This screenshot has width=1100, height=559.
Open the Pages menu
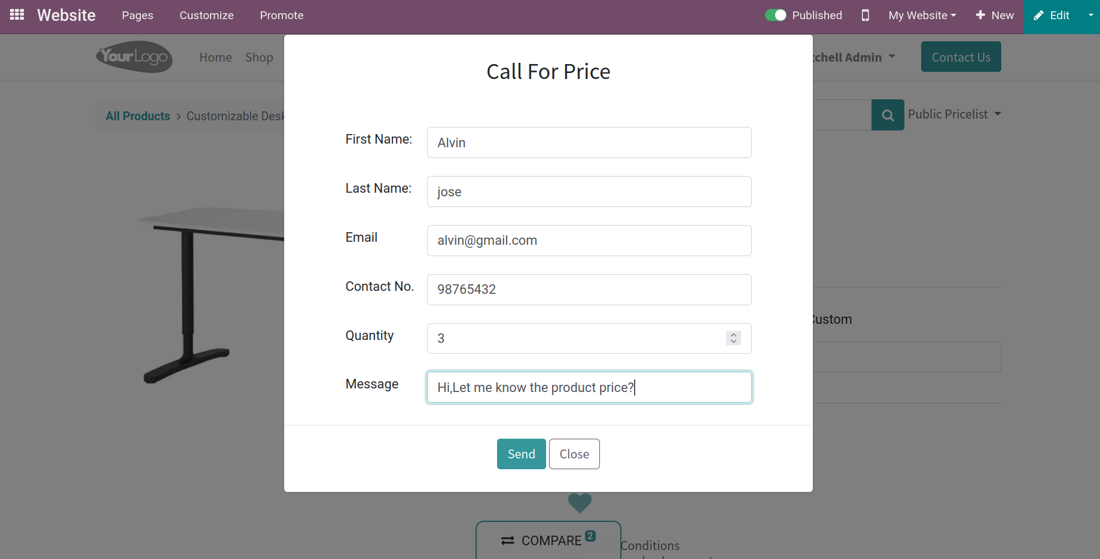pyautogui.click(x=138, y=16)
